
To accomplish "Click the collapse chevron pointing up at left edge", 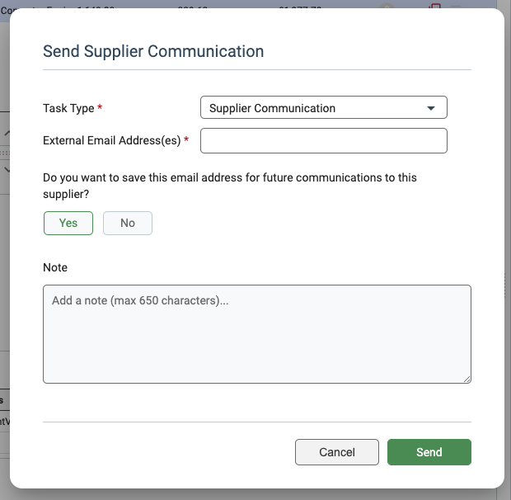I will tap(7, 133).
